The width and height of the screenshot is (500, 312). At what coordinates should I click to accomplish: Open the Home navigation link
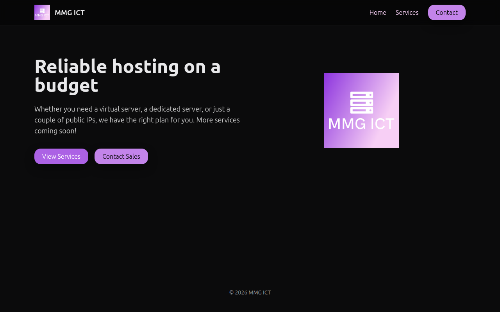tap(378, 12)
